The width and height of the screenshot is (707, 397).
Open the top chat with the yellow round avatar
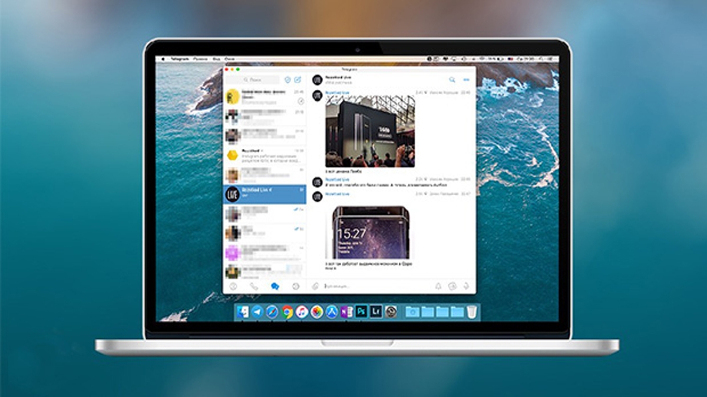pos(265,97)
